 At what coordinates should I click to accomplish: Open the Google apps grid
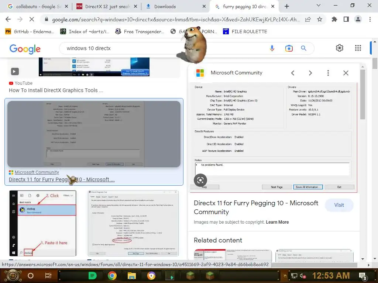(358, 48)
